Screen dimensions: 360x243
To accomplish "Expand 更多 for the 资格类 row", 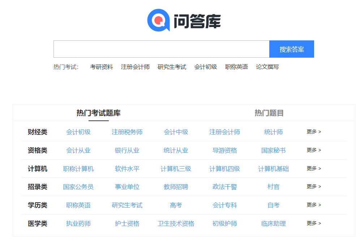I will [x=314, y=150].
